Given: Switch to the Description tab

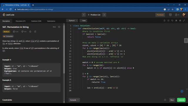Looking at the screenshot, I should coord(6,21).
